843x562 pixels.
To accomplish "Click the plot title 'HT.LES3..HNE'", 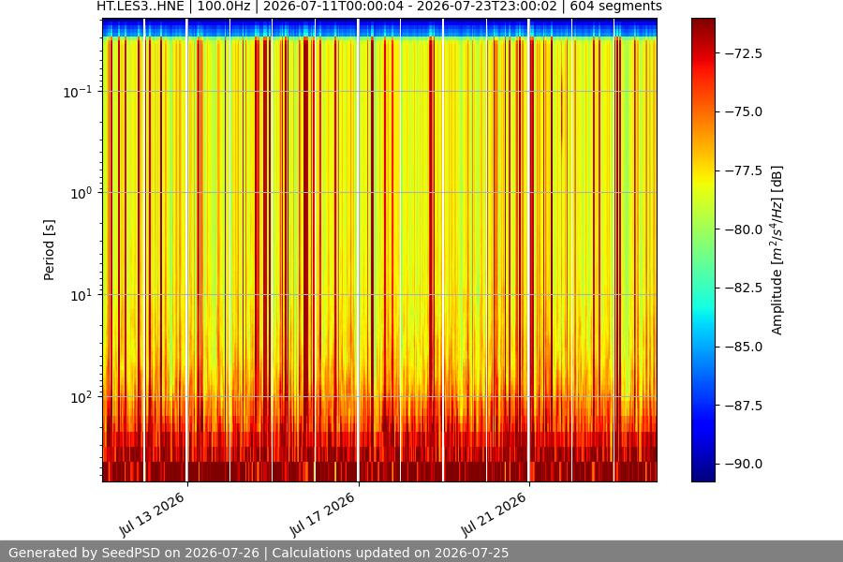I will [140, 7].
